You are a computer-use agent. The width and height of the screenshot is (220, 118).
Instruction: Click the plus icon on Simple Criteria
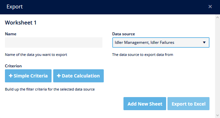pos(11,76)
